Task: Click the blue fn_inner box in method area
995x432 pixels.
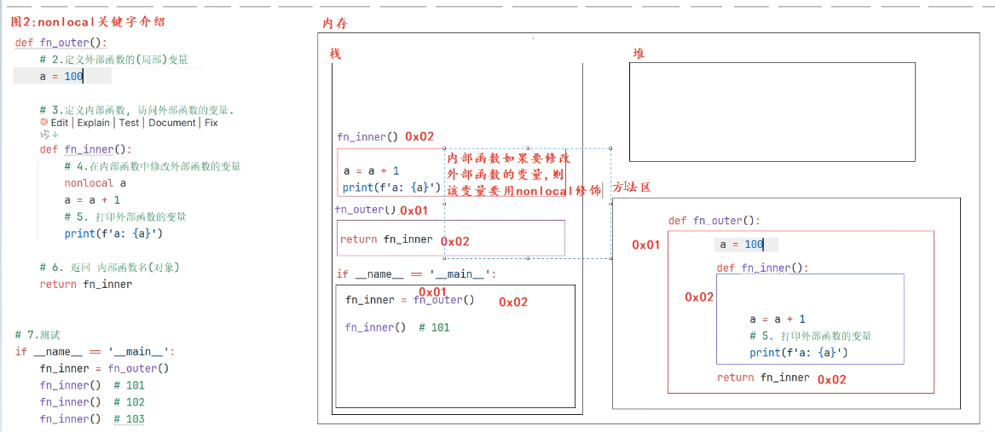Action: (x=809, y=319)
